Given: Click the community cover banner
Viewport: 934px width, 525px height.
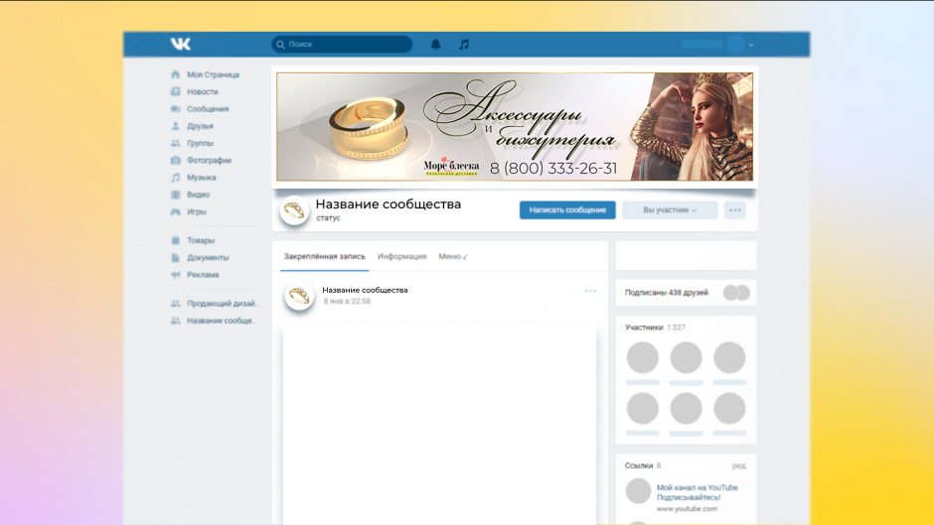Looking at the screenshot, I should tap(515, 127).
